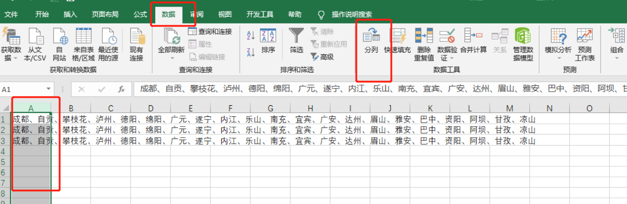Open the 排序 (Sort) dialog
The image size is (627, 204).
coord(268,41)
